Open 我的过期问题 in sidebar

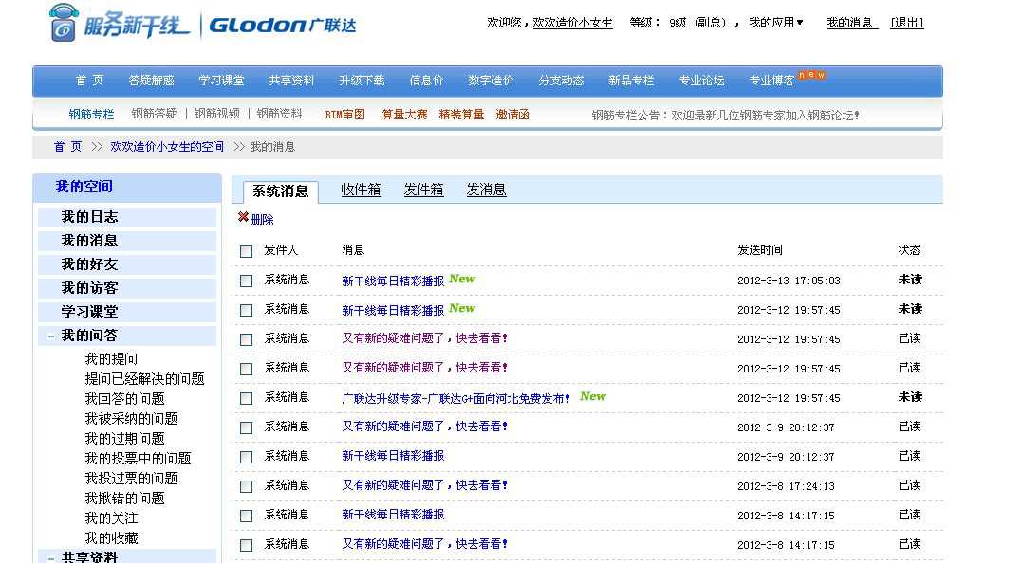(x=124, y=439)
